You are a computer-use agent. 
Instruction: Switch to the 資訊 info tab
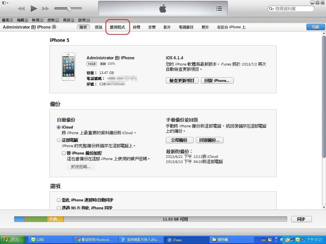(x=99, y=27)
